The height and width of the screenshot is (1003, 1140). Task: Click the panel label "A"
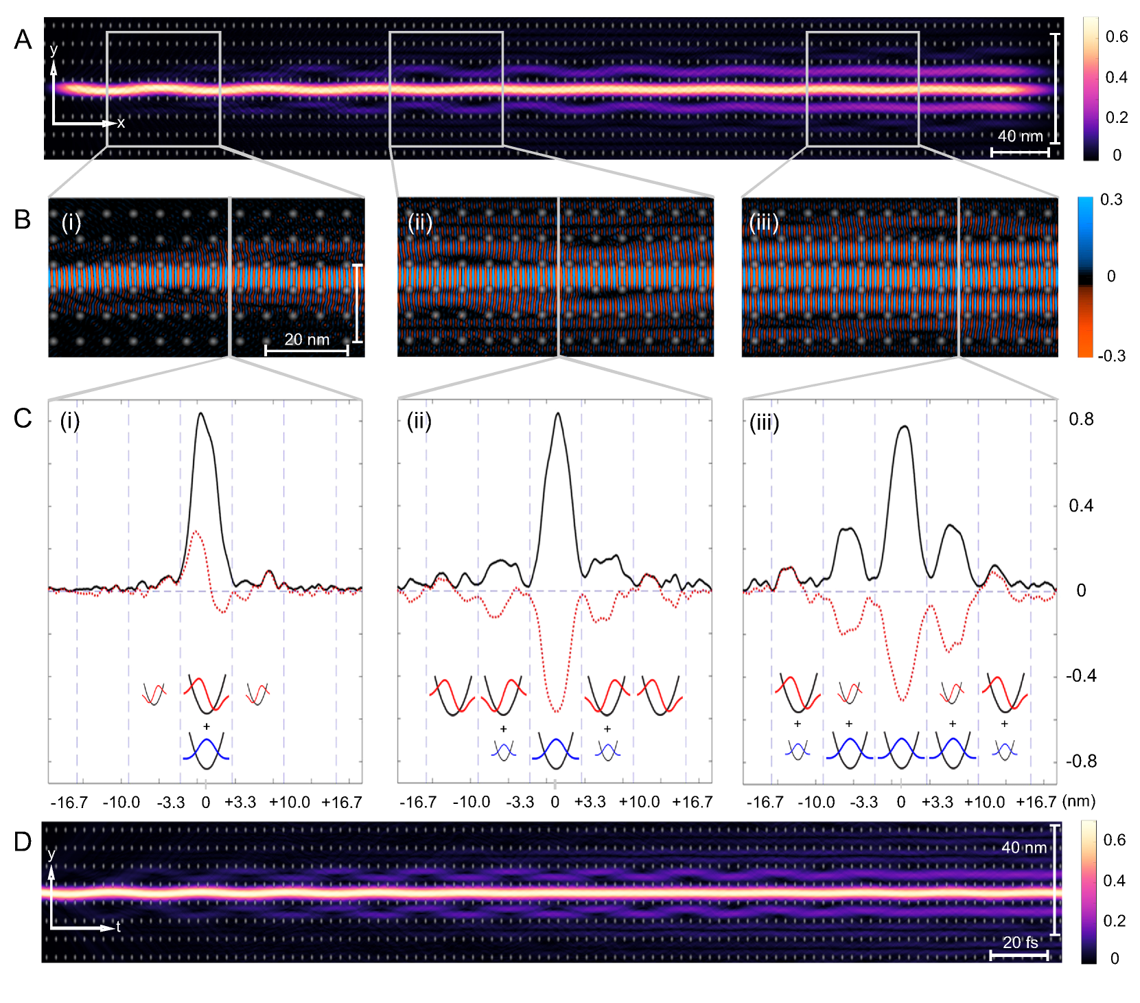(23, 40)
